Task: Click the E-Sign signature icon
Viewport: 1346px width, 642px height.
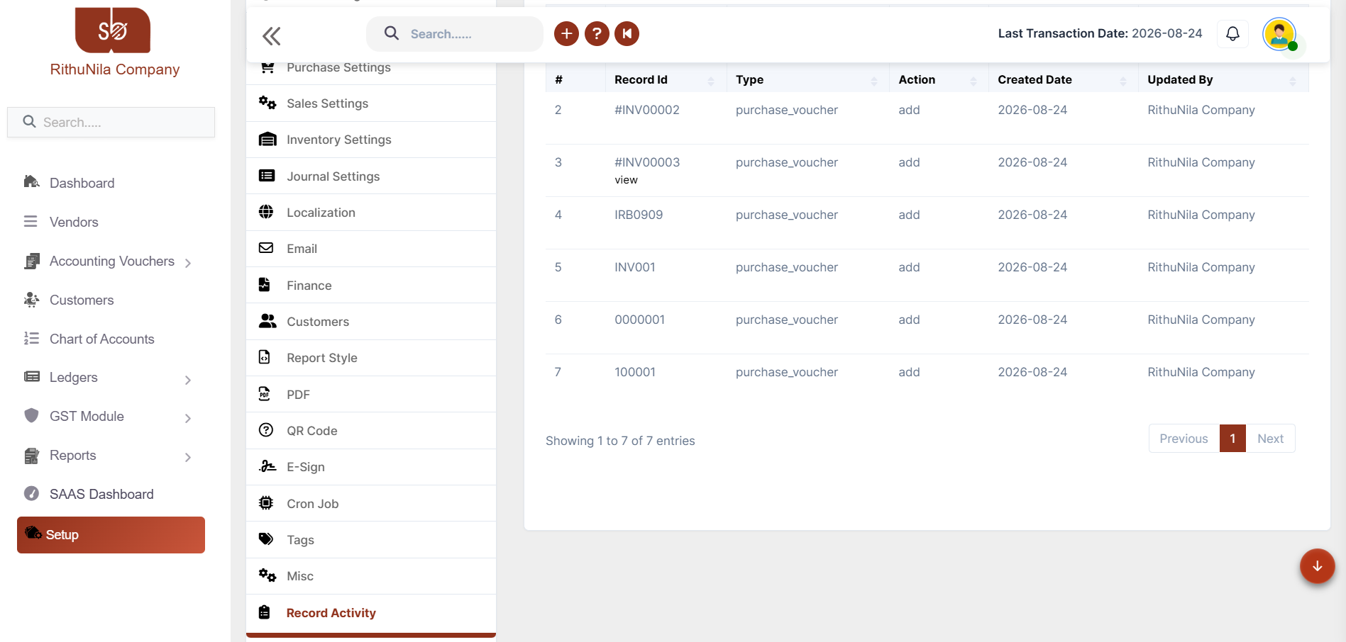Action: [x=267, y=466]
